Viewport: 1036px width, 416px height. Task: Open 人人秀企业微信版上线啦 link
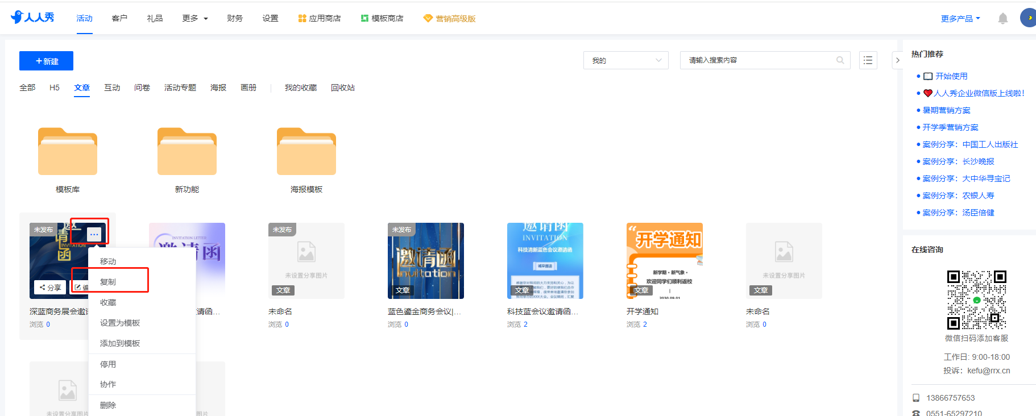click(x=979, y=93)
